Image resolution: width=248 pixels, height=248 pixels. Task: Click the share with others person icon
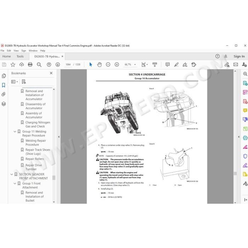pos(244,64)
